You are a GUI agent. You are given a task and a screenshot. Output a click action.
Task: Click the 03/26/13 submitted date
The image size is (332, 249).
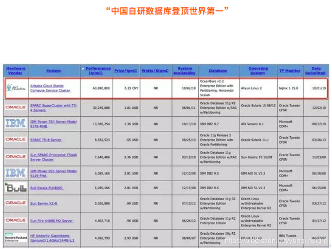(x=319, y=140)
